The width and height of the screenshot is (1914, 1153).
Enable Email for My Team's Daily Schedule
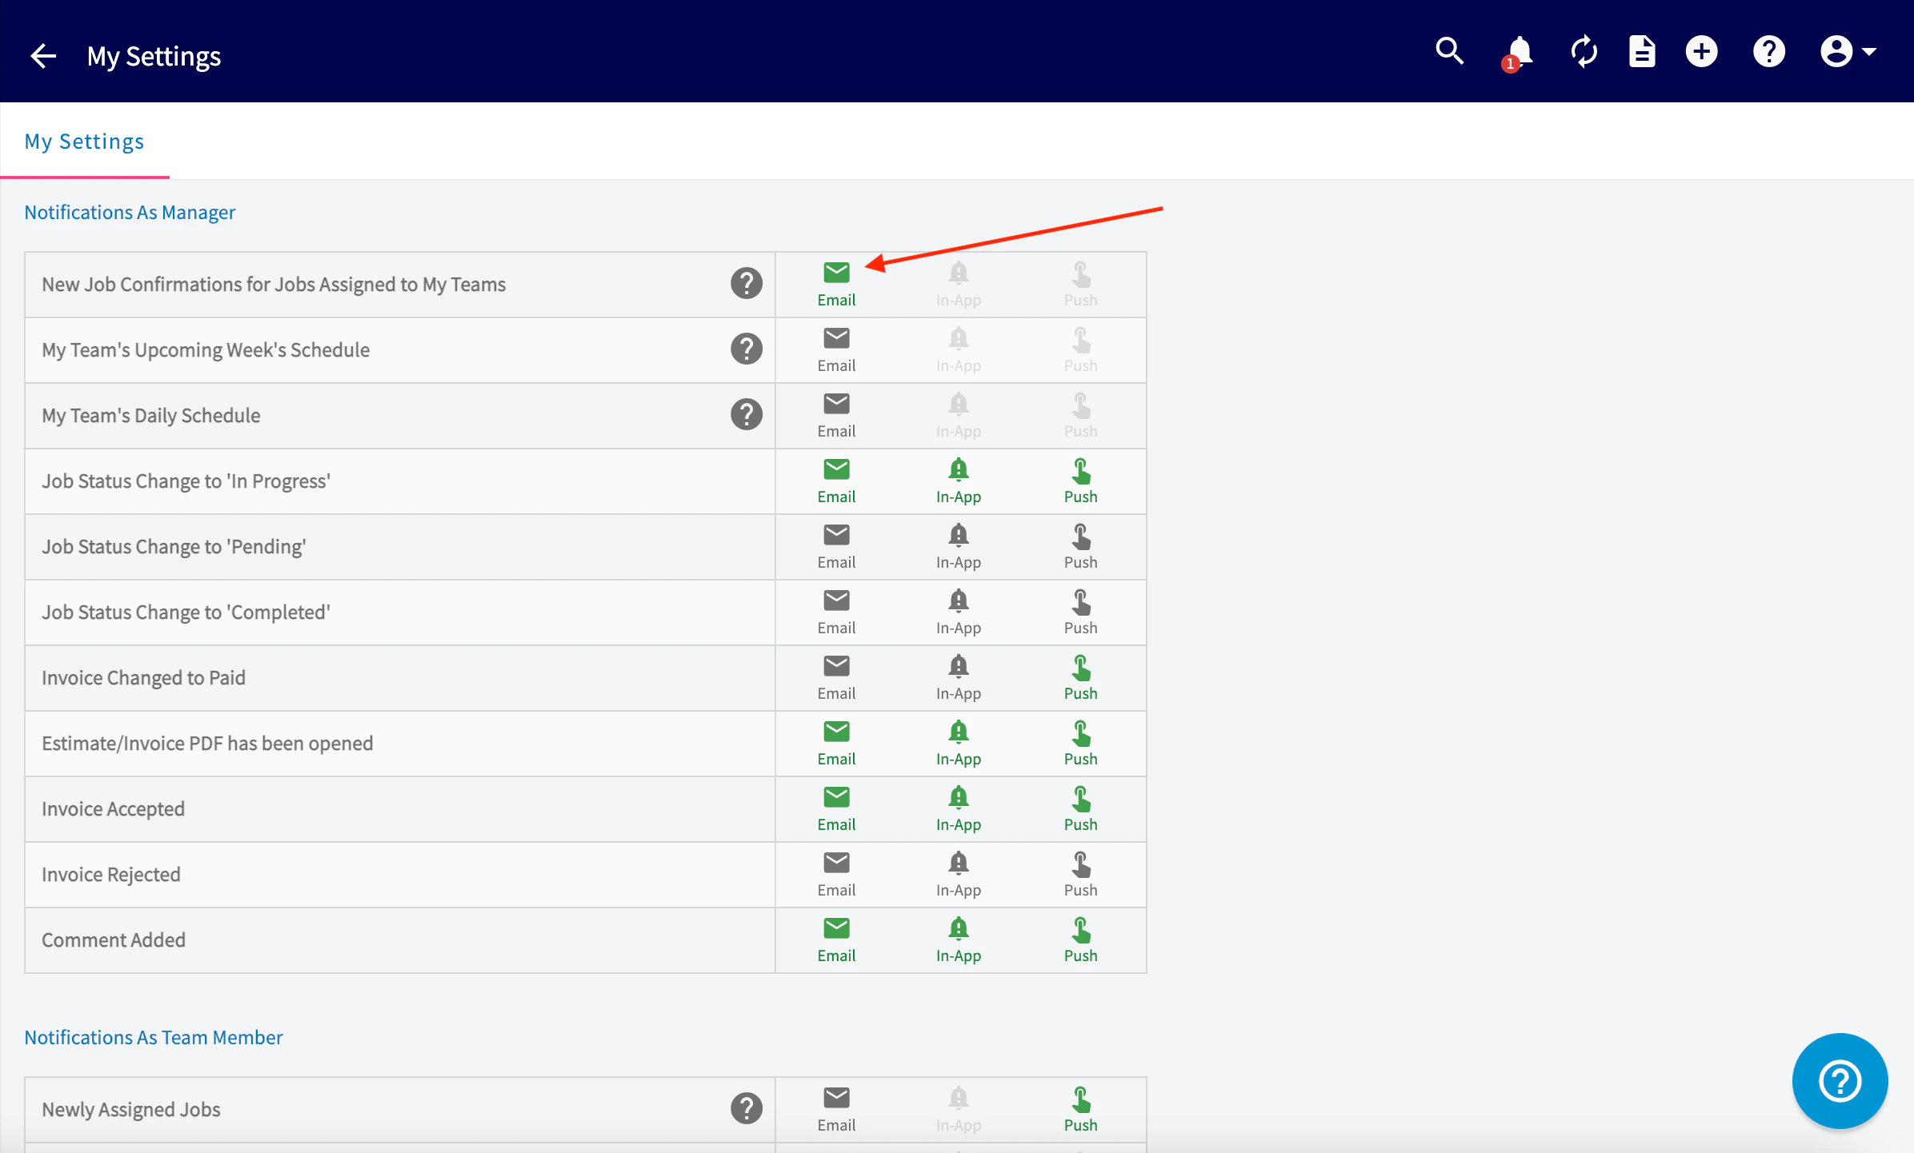point(836,416)
